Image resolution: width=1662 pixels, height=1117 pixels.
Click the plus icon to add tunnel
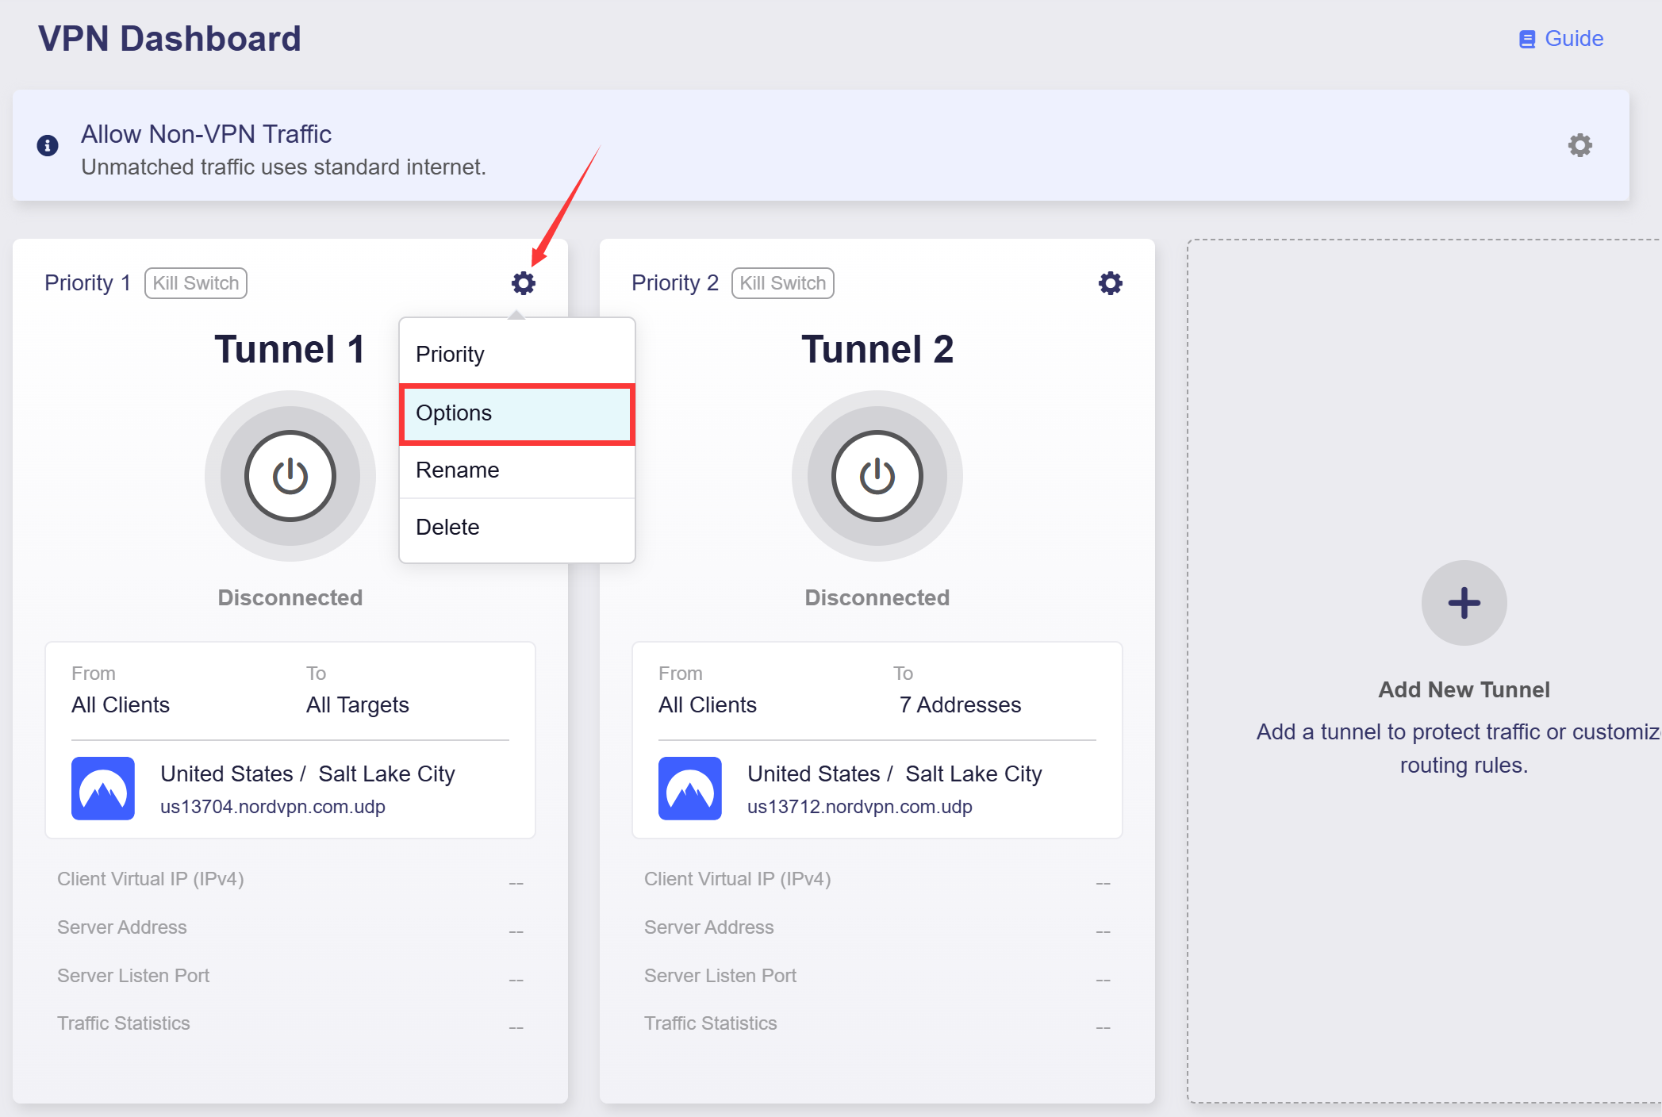tap(1464, 603)
